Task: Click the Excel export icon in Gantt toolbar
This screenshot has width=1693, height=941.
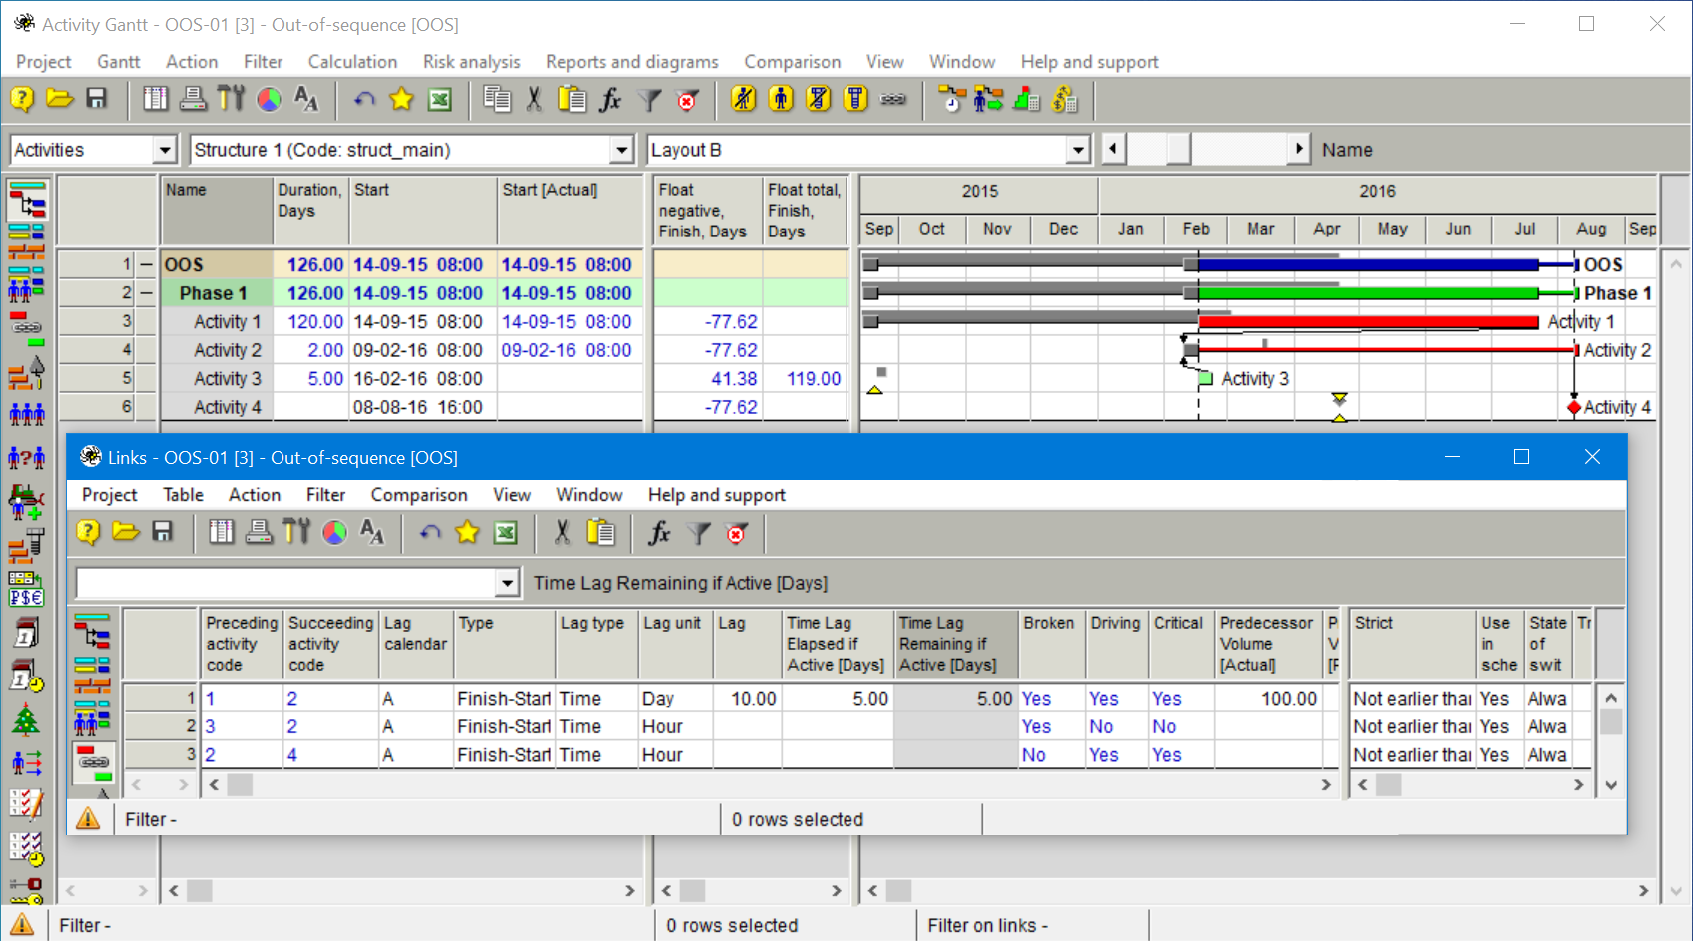Action: click(x=440, y=99)
